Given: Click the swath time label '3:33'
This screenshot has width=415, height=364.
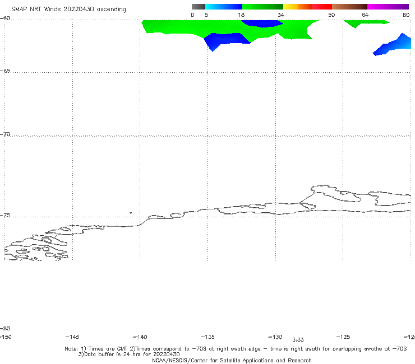Looking at the screenshot, I should 298,340.
